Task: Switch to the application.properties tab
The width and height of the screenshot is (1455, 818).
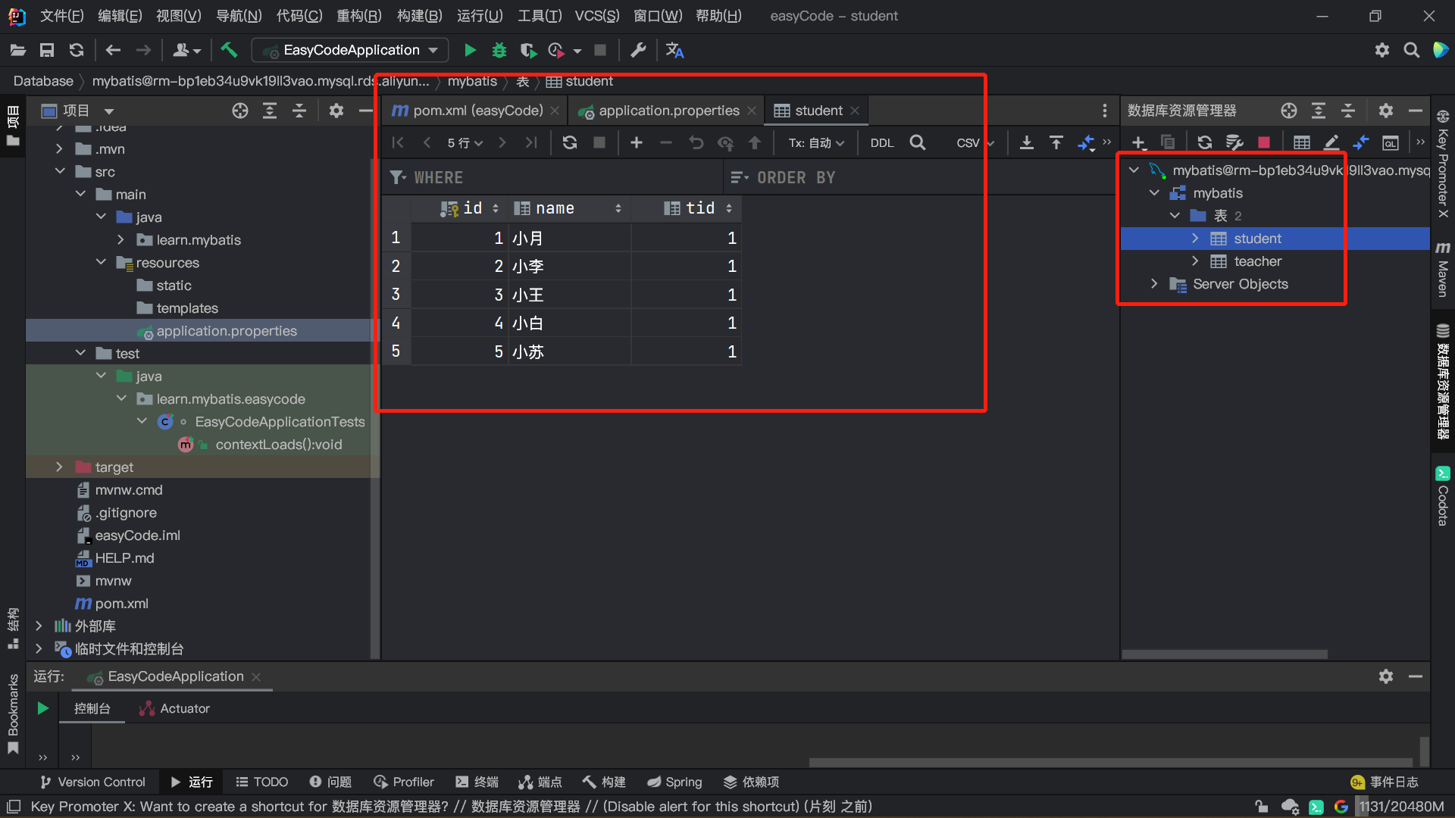Action: click(x=668, y=111)
